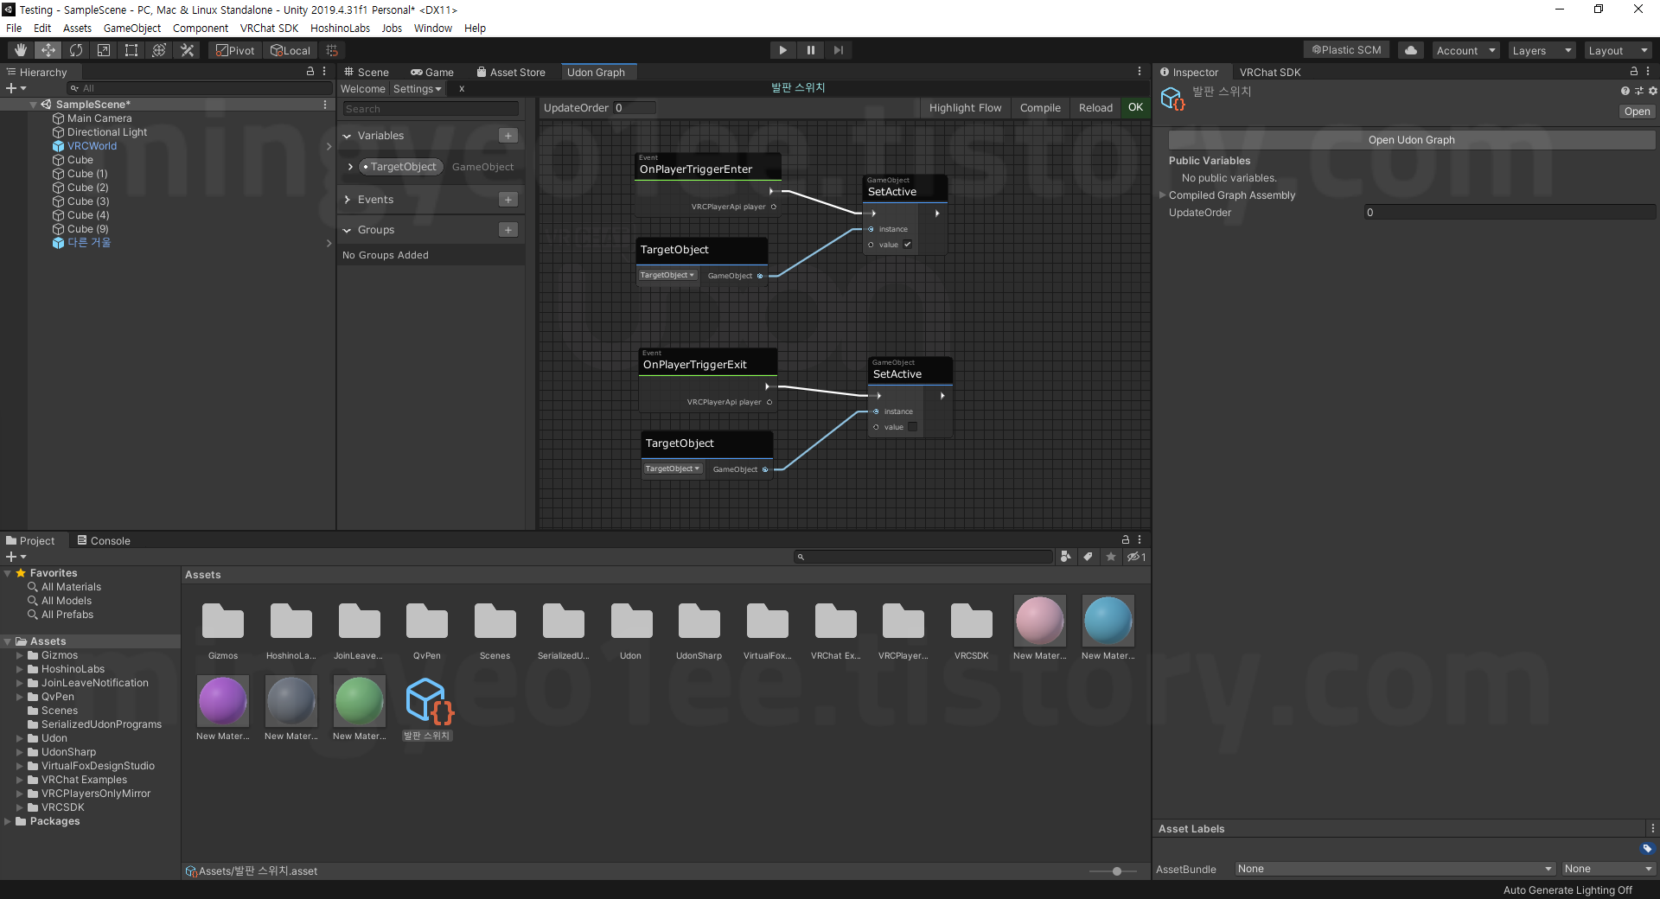Open TargetObject dropdown on lower node
This screenshot has width=1660, height=899.
coord(673,469)
